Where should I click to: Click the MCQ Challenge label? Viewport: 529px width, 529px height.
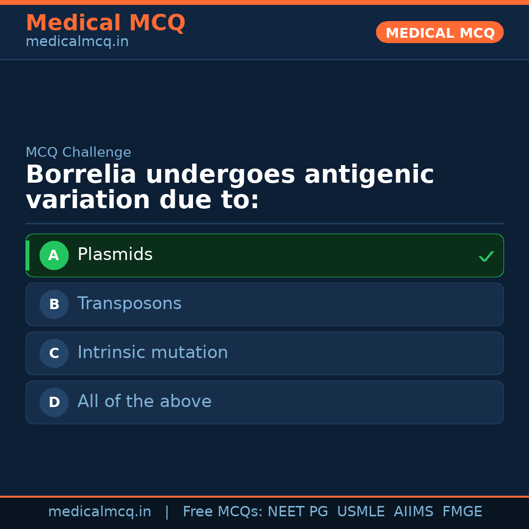click(x=78, y=152)
